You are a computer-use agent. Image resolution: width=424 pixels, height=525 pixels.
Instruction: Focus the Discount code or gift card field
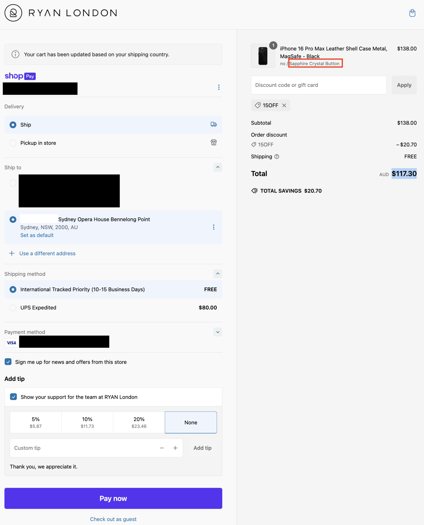coord(319,85)
